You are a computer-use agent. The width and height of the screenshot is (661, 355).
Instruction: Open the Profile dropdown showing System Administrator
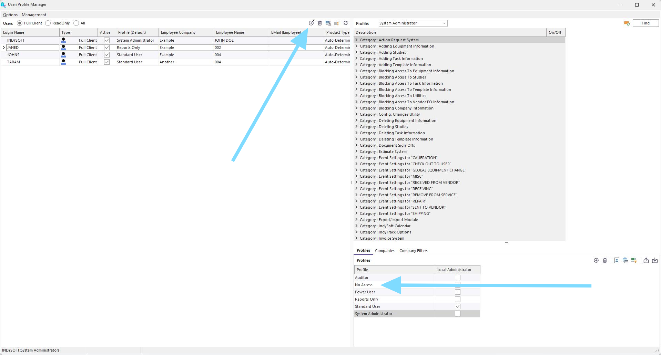click(x=444, y=23)
